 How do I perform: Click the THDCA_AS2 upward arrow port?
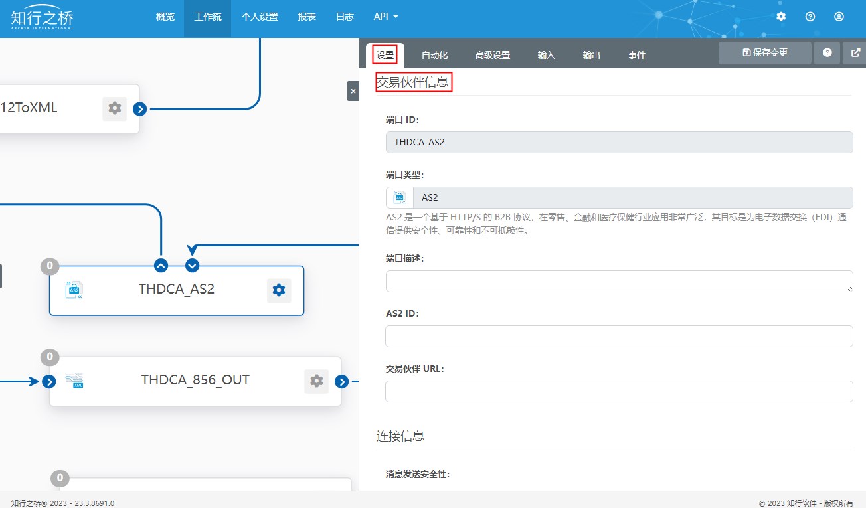(161, 266)
